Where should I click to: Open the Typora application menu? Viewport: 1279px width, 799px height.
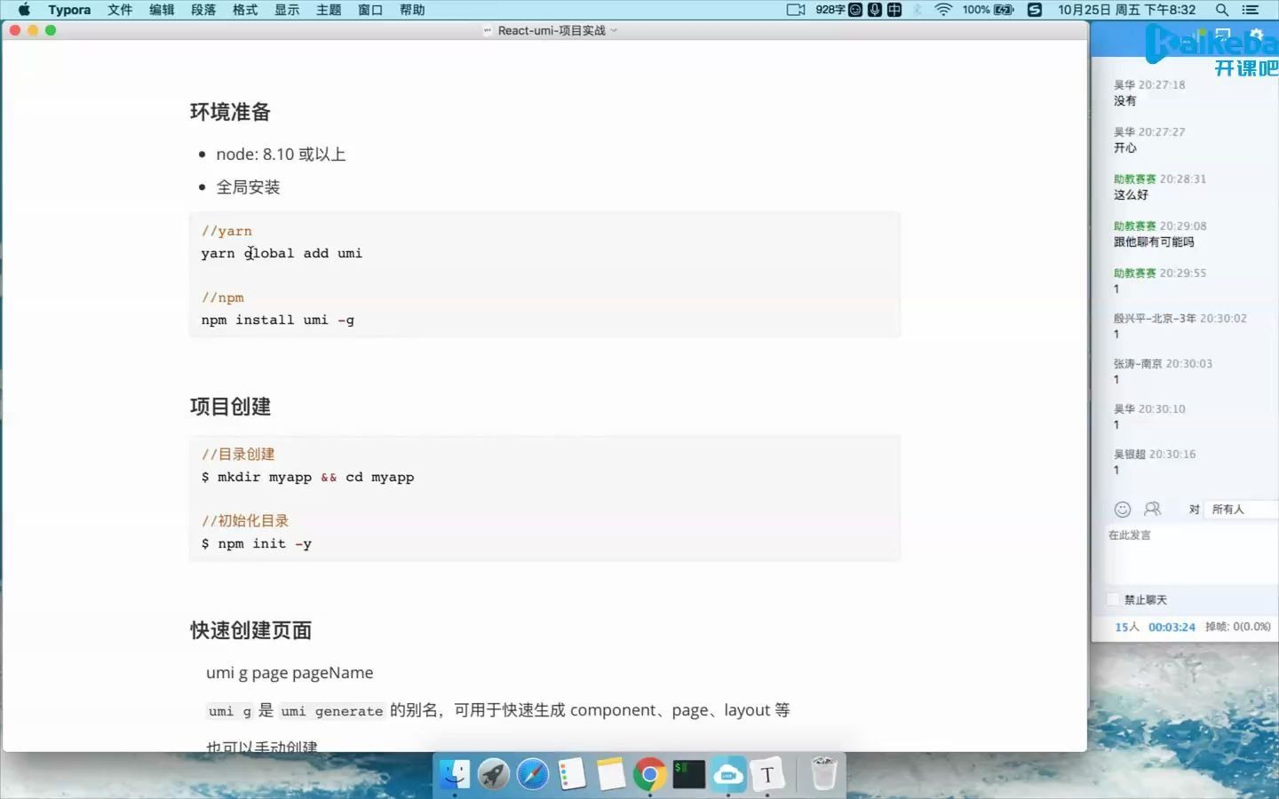(x=69, y=10)
